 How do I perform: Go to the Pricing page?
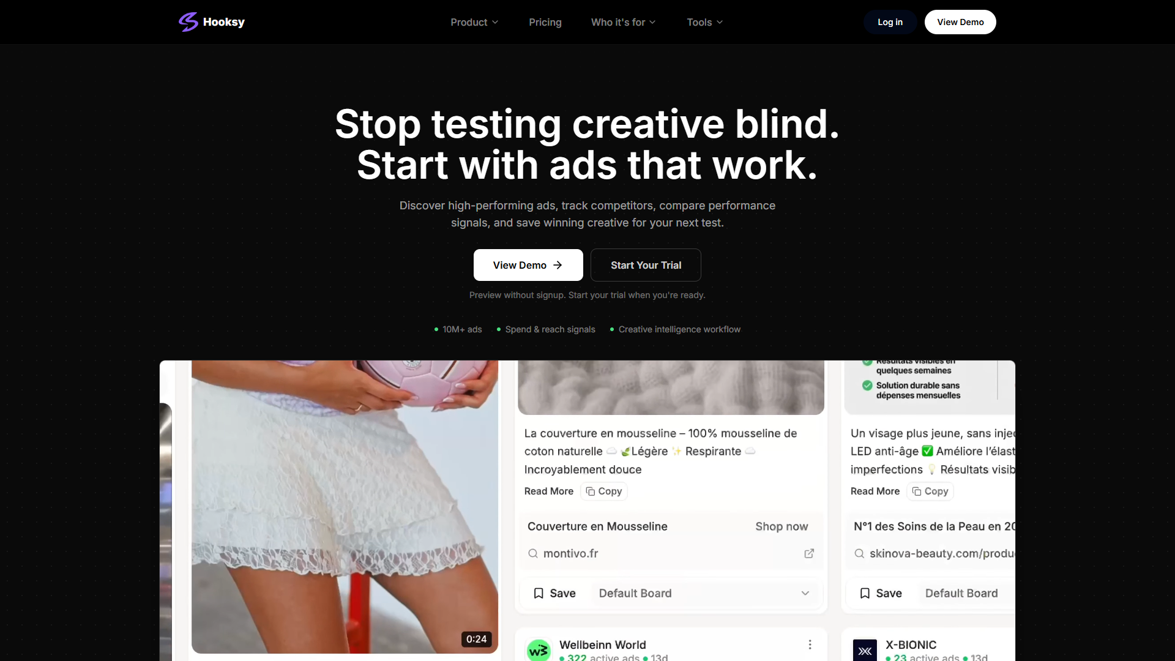coord(545,22)
